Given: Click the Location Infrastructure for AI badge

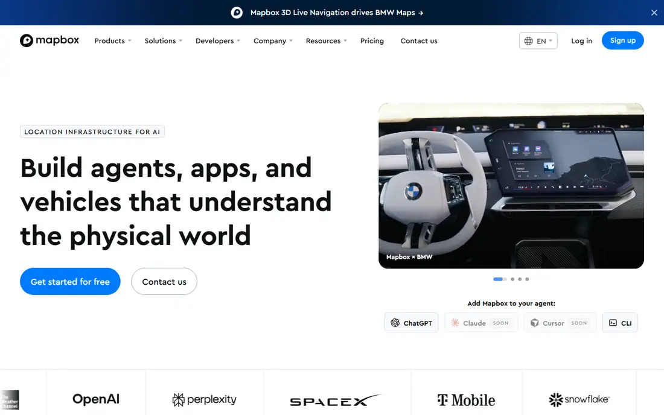Looking at the screenshot, I should (92, 131).
